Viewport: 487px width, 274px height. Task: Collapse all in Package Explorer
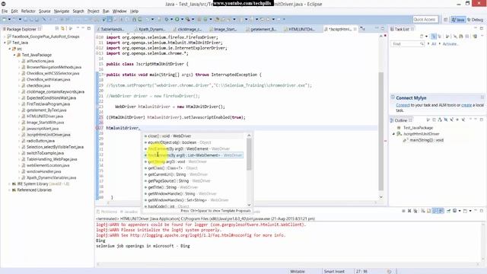pyautogui.click(x=57, y=29)
